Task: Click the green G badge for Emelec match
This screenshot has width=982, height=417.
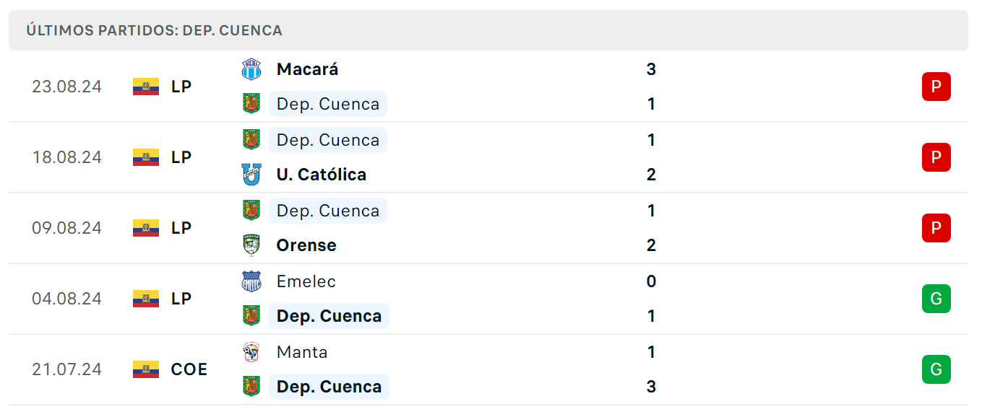Action: [936, 299]
